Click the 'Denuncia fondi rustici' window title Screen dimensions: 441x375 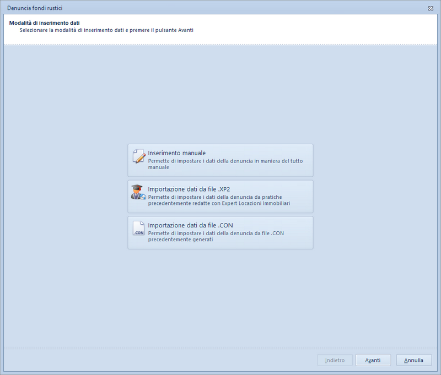35,8
